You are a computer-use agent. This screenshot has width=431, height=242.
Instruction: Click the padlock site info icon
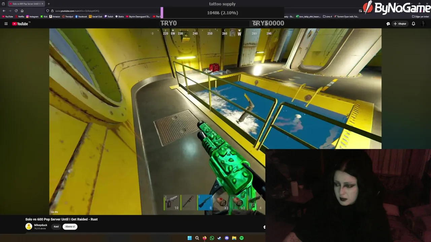coord(52,11)
